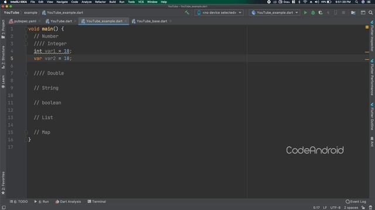Run the app with the green play icon
This screenshot has height=210, width=375.
coord(305,12)
